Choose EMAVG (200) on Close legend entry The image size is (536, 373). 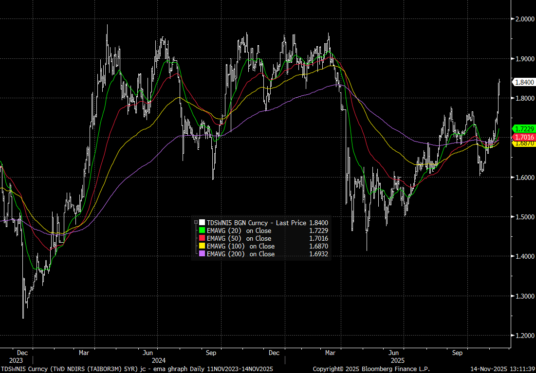pos(240,254)
